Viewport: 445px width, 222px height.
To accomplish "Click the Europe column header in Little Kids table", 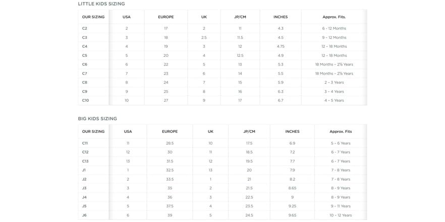I will [x=165, y=17].
